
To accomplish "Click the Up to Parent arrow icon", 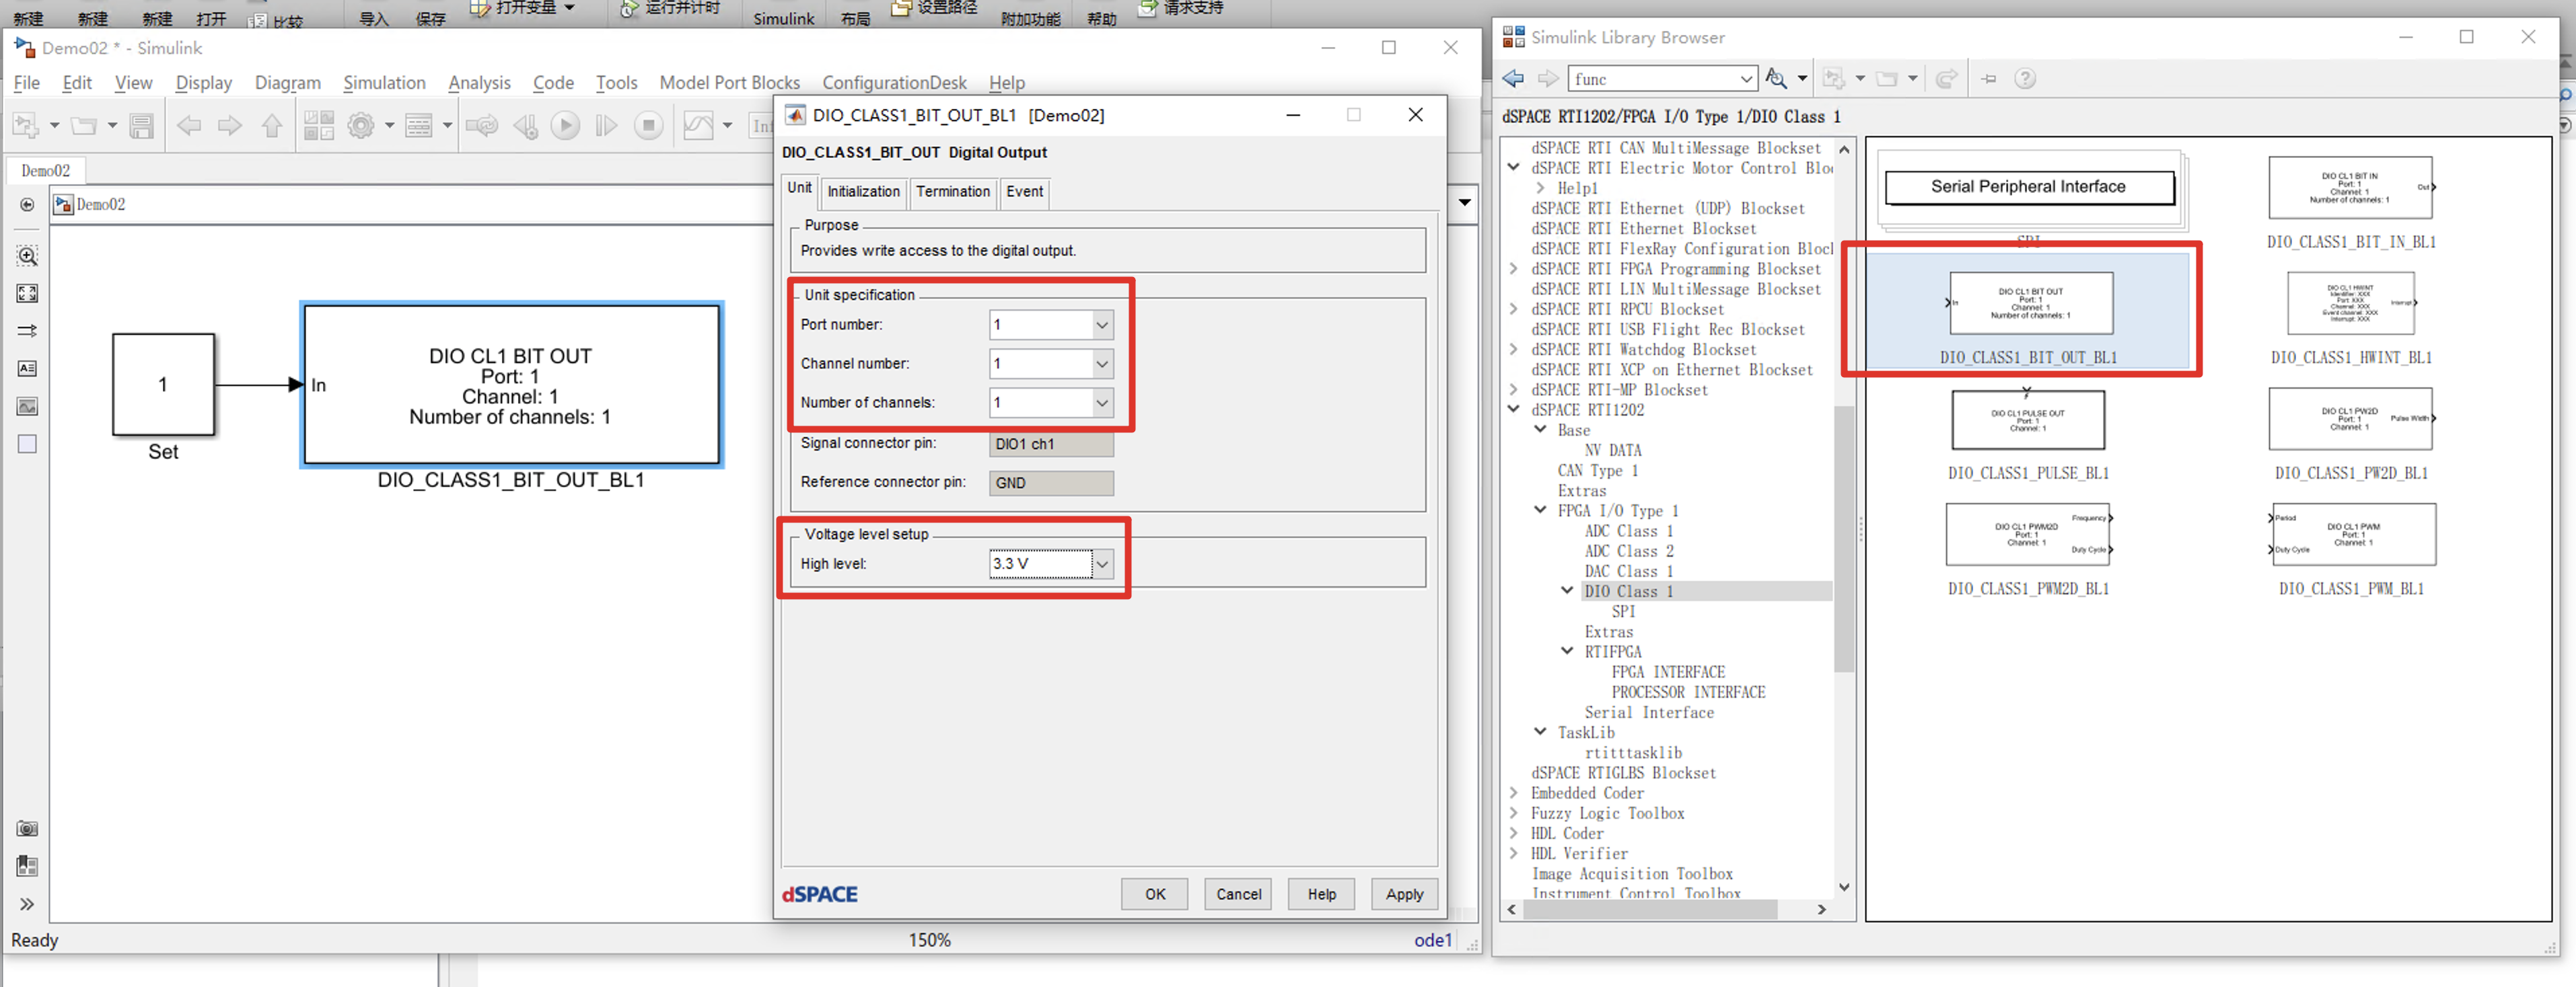I will 271,126.
